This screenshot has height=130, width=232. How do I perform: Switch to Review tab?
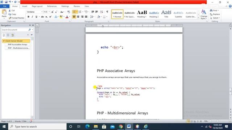tap(76, 6)
